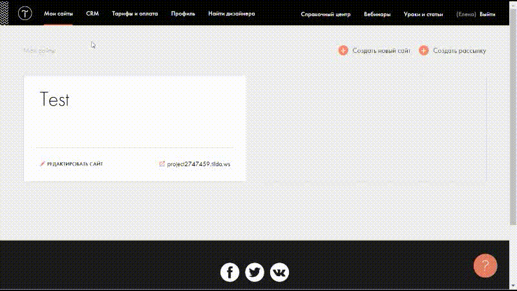
Task: Open the Профиль menu item
Action: coord(183,14)
